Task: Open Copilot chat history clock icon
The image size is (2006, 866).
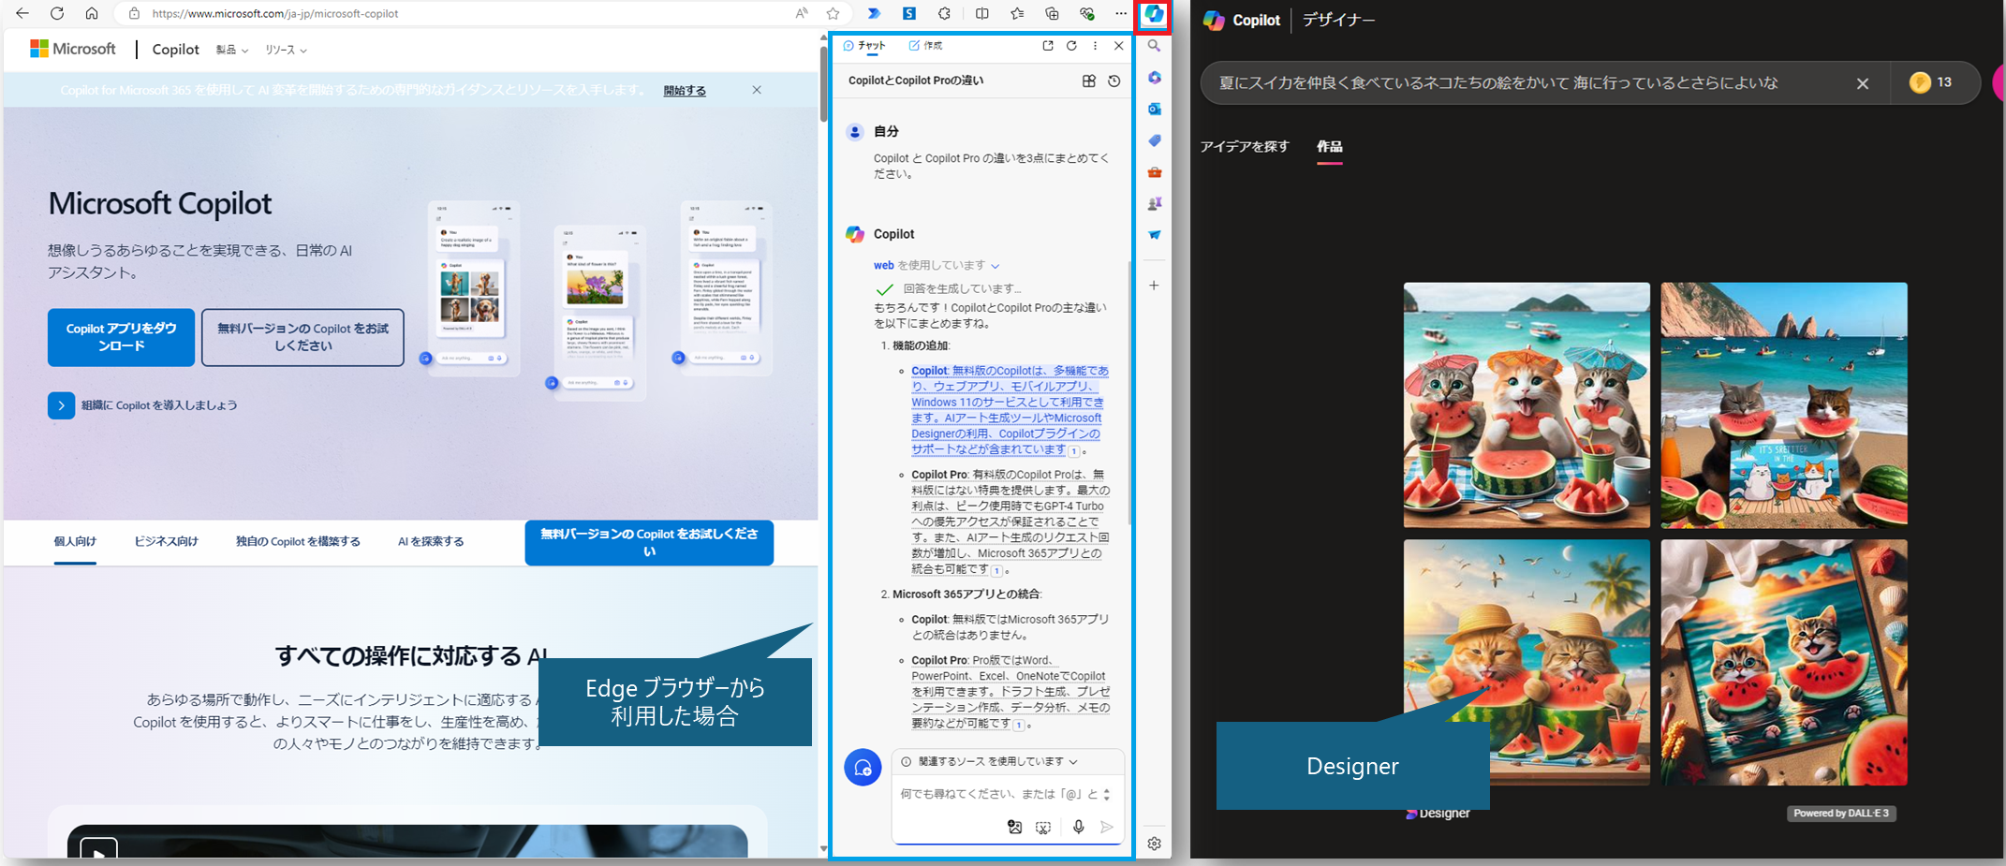Action: (1114, 81)
